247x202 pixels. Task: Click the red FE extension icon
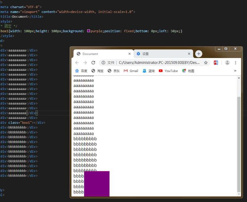[x=216, y=63]
